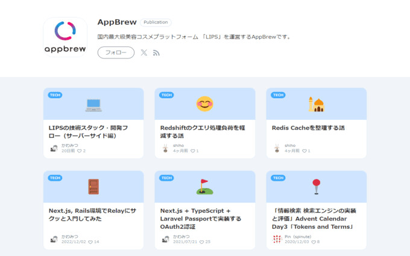Click the AppBrew logo image
410x256 pixels.
[65, 37]
